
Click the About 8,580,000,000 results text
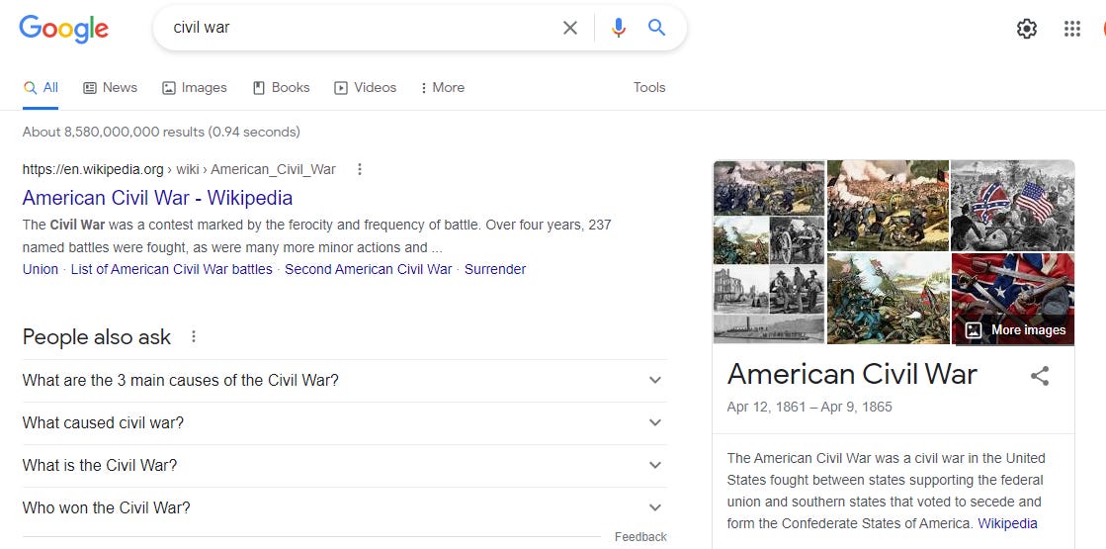[x=161, y=132]
